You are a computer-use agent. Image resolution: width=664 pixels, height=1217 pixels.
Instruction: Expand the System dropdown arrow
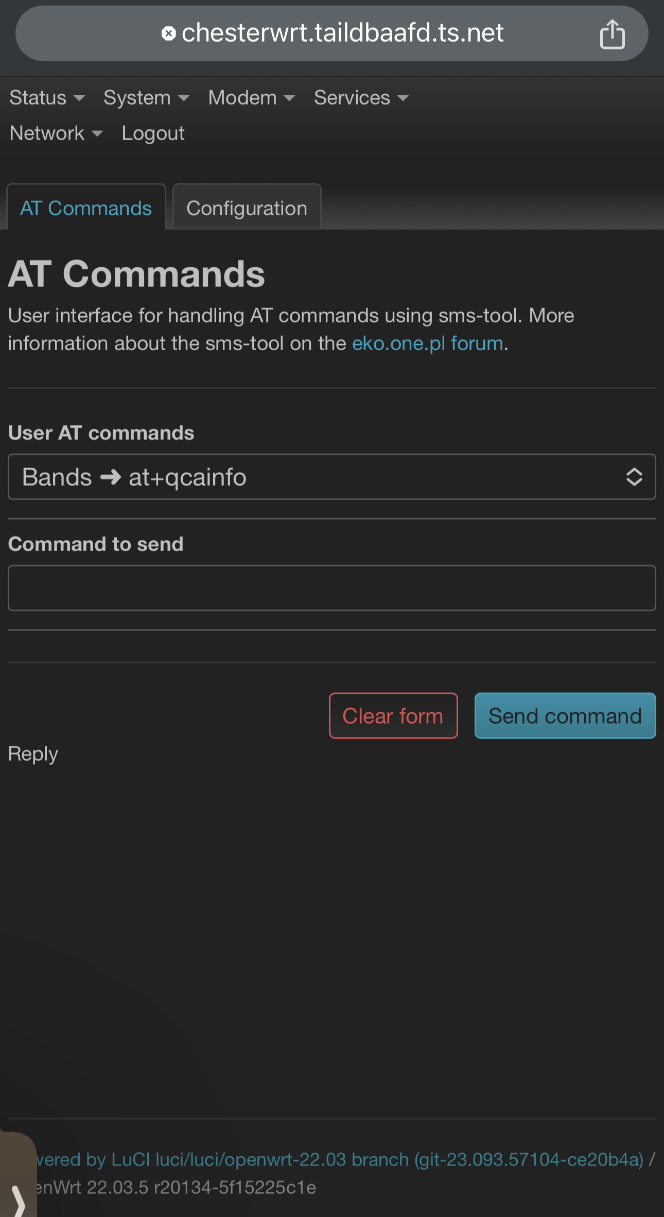click(x=184, y=98)
